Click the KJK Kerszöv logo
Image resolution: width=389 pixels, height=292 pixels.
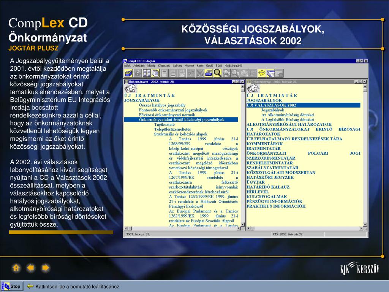click(360, 268)
